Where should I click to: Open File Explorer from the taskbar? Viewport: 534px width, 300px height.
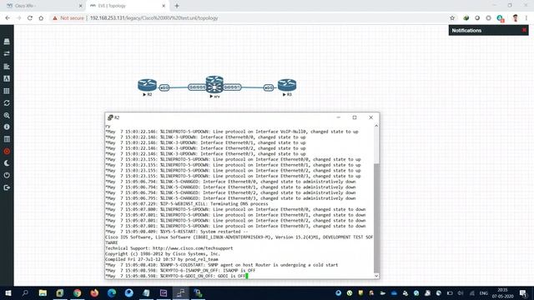pos(43,292)
